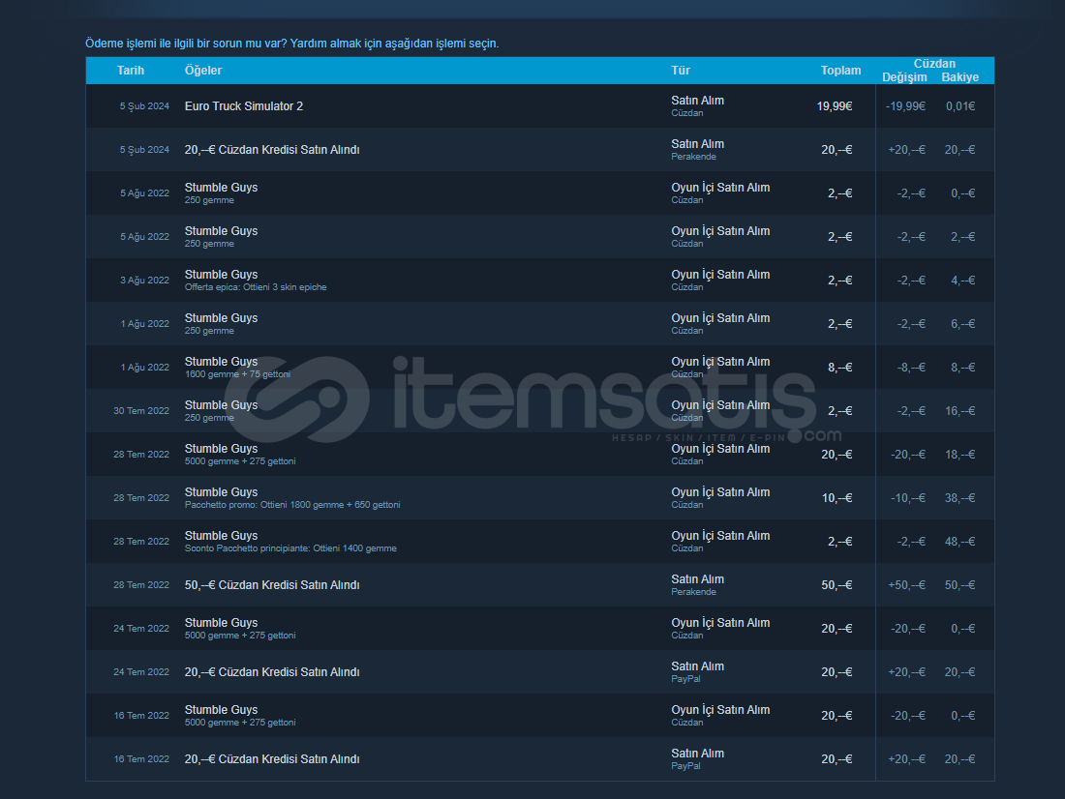Click the Öğeler column header
1065x799 pixels.
click(203, 71)
